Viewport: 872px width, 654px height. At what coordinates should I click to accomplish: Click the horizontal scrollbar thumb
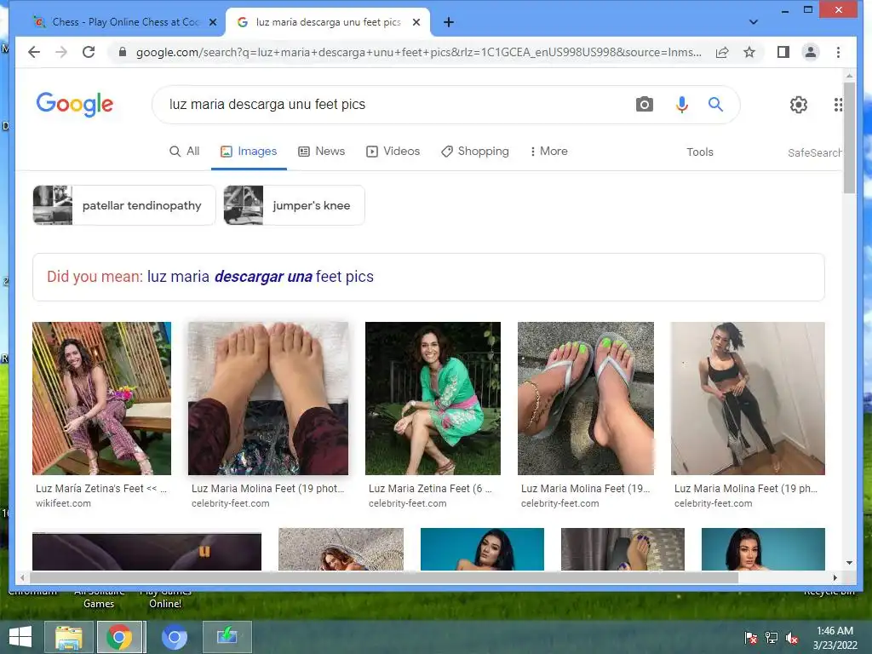384,578
